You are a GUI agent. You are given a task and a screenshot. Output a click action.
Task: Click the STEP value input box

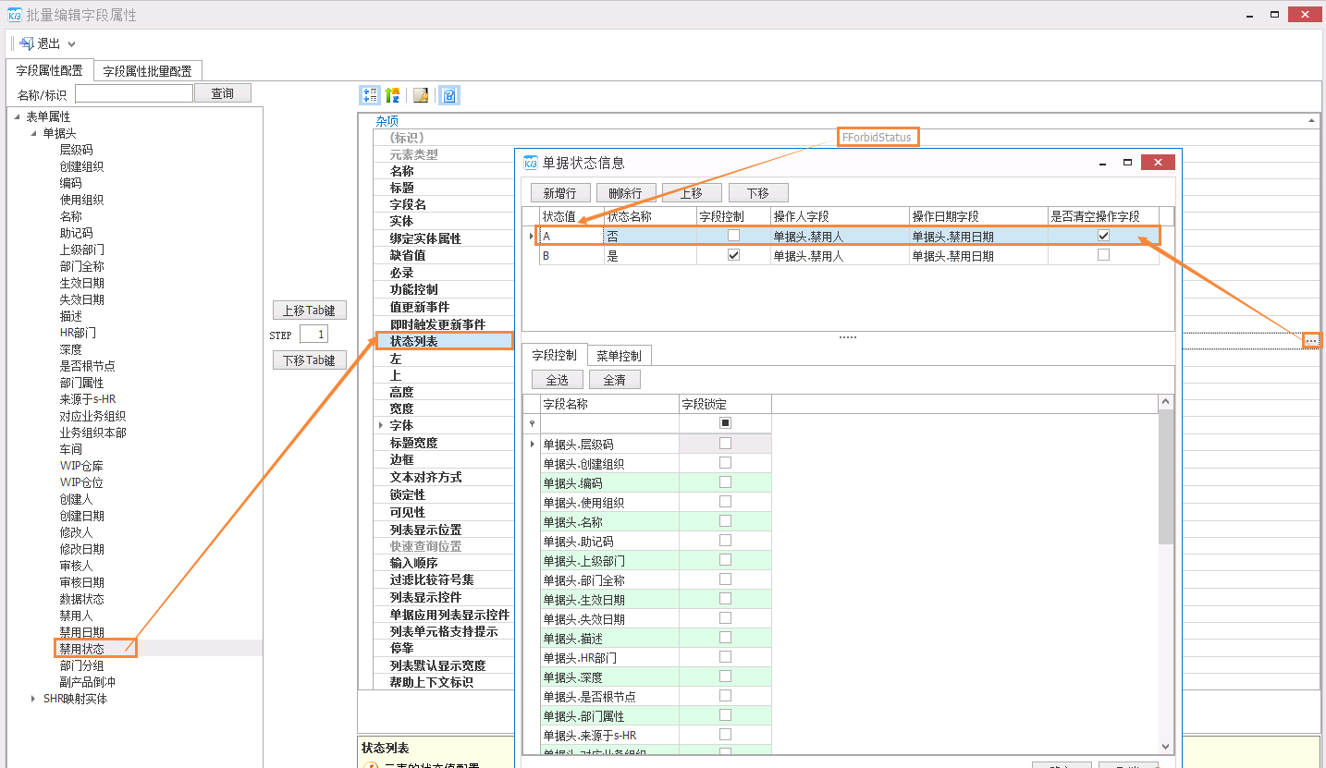(x=313, y=335)
